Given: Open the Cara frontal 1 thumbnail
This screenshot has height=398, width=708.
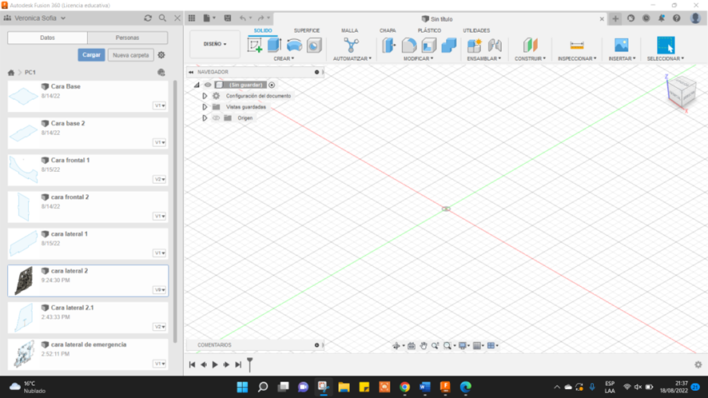Looking at the screenshot, I should 23,169.
